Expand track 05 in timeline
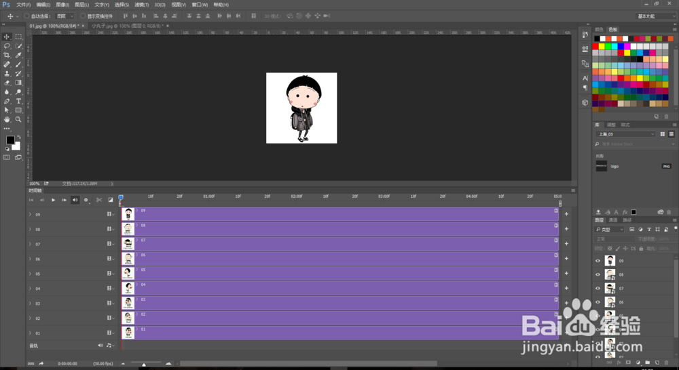679x370 pixels. pyautogui.click(x=30, y=274)
